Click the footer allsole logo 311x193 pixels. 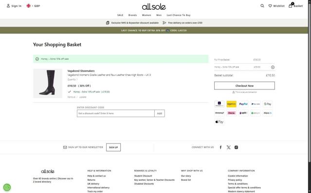pyautogui.click(x=48, y=171)
